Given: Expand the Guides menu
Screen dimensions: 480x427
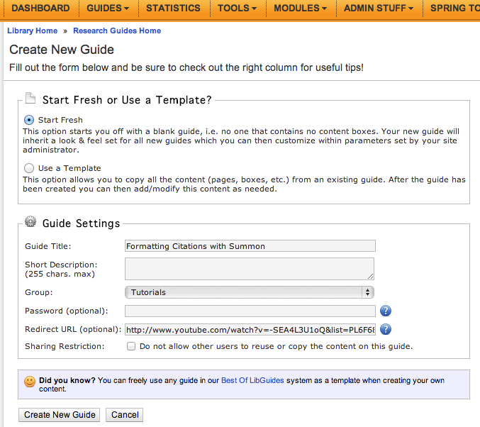Looking at the screenshot, I should click(x=108, y=9).
